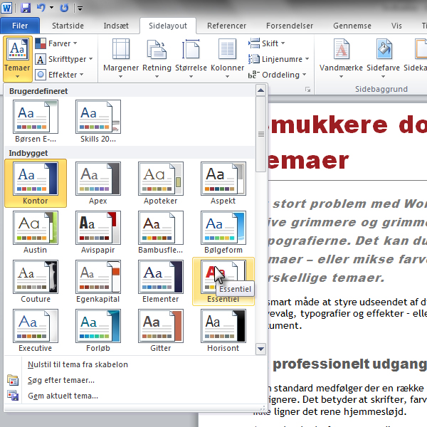Open the Vandmærke watermark icon
427x427 pixels.
[x=341, y=49]
